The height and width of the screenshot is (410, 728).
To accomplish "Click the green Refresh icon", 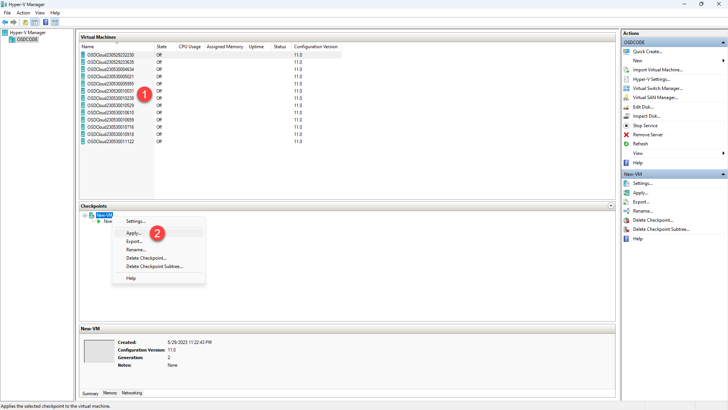I will click(x=626, y=144).
